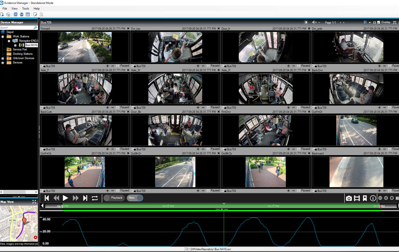Click the edit note pencil toolbar icon
399x252 pixels.
[35, 15]
